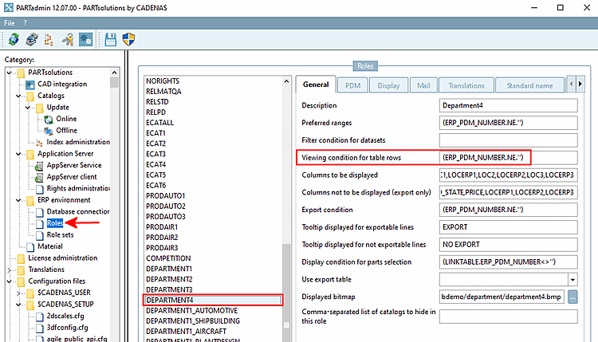Select Online under Update

tap(66, 119)
